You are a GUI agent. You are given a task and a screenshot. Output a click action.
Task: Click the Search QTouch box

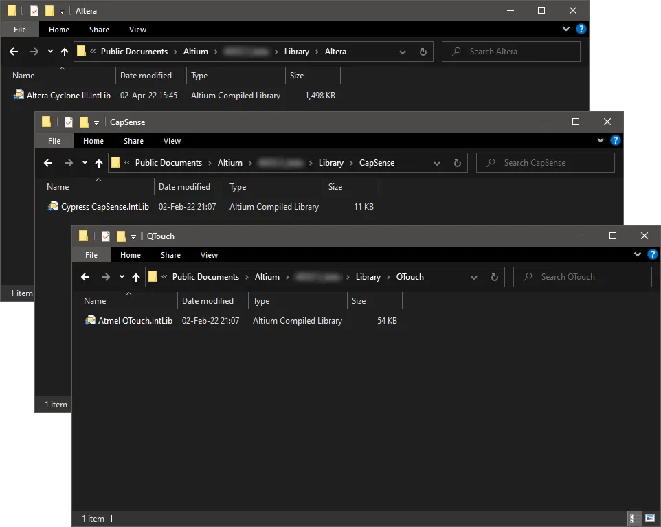click(x=583, y=277)
